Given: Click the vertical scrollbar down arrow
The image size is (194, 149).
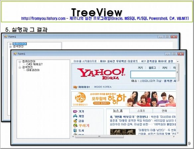Looking at the screenshot, I should pos(178,133).
